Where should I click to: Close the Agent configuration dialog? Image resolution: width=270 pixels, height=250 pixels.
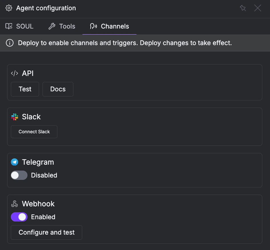point(257,8)
